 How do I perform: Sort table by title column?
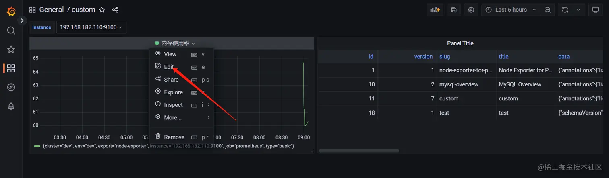[503, 57]
